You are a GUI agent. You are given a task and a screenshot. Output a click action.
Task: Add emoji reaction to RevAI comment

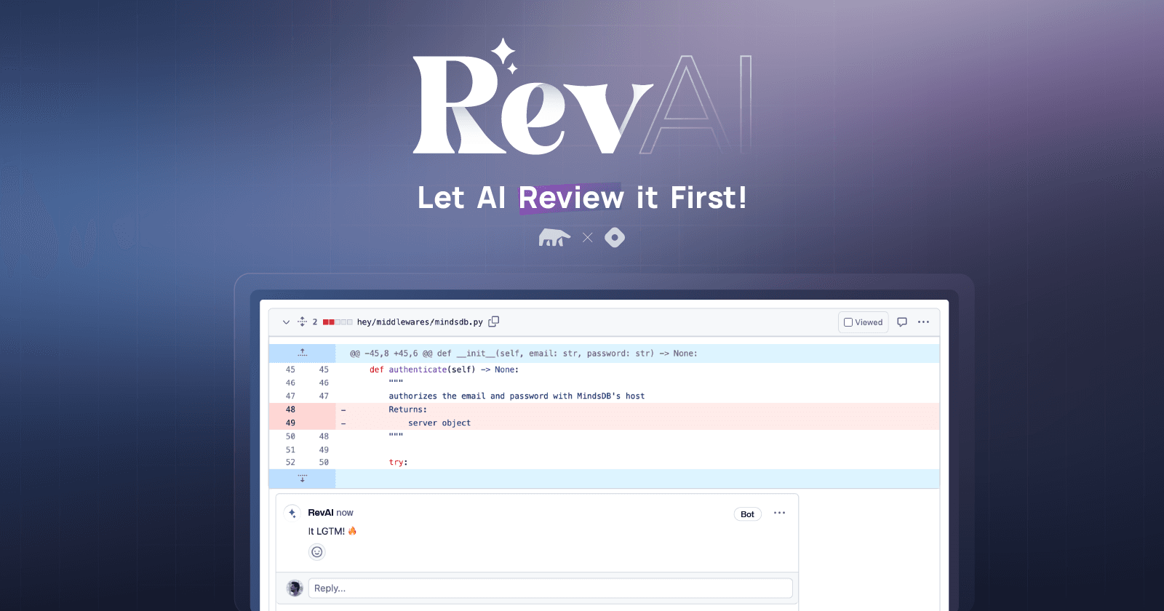[317, 552]
